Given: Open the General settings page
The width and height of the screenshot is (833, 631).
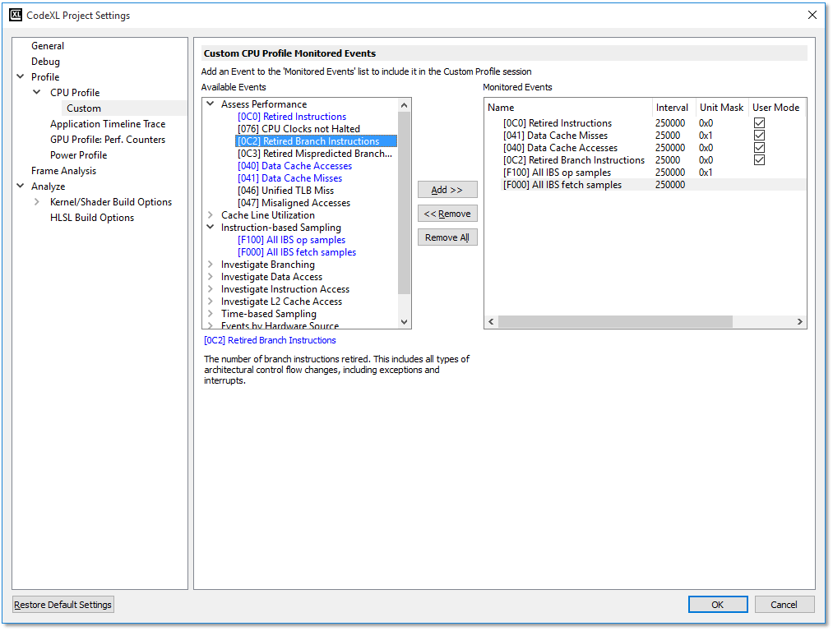Looking at the screenshot, I should (x=47, y=46).
